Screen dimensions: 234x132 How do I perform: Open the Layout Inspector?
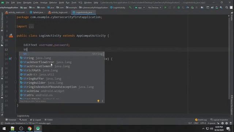(x=219, y=120)
